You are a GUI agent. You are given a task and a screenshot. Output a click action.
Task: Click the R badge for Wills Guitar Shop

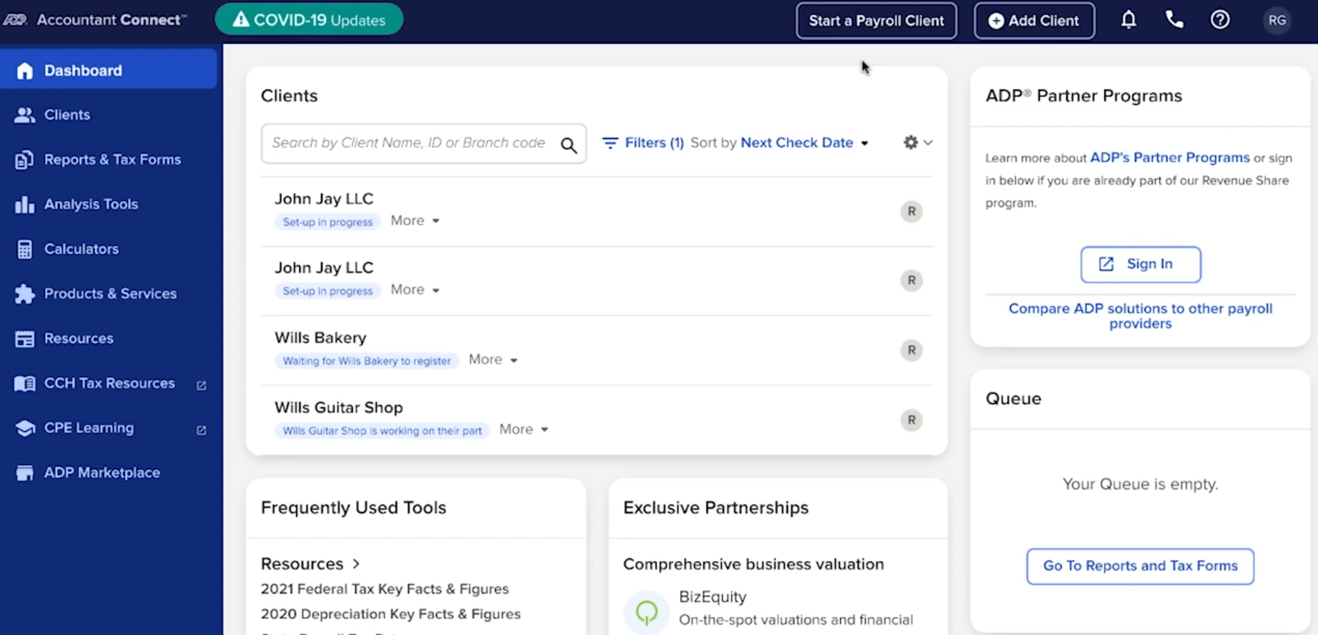coord(911,420)
